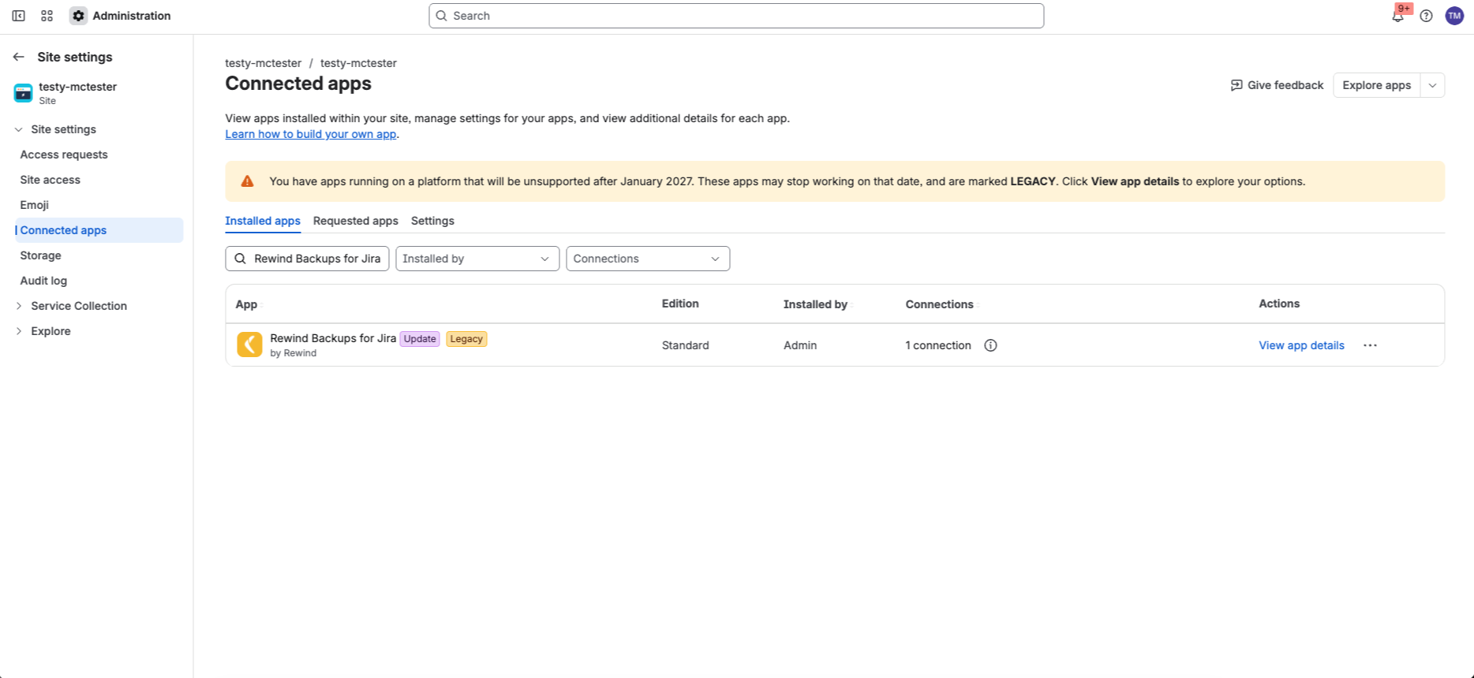Viewport: 1474px width, 678px height.
Task: Open the app switcher grid icon
Action: coord(47,16)
